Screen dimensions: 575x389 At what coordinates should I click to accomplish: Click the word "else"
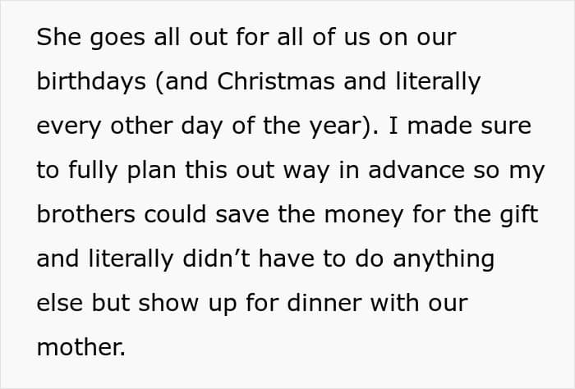(58, 303)
